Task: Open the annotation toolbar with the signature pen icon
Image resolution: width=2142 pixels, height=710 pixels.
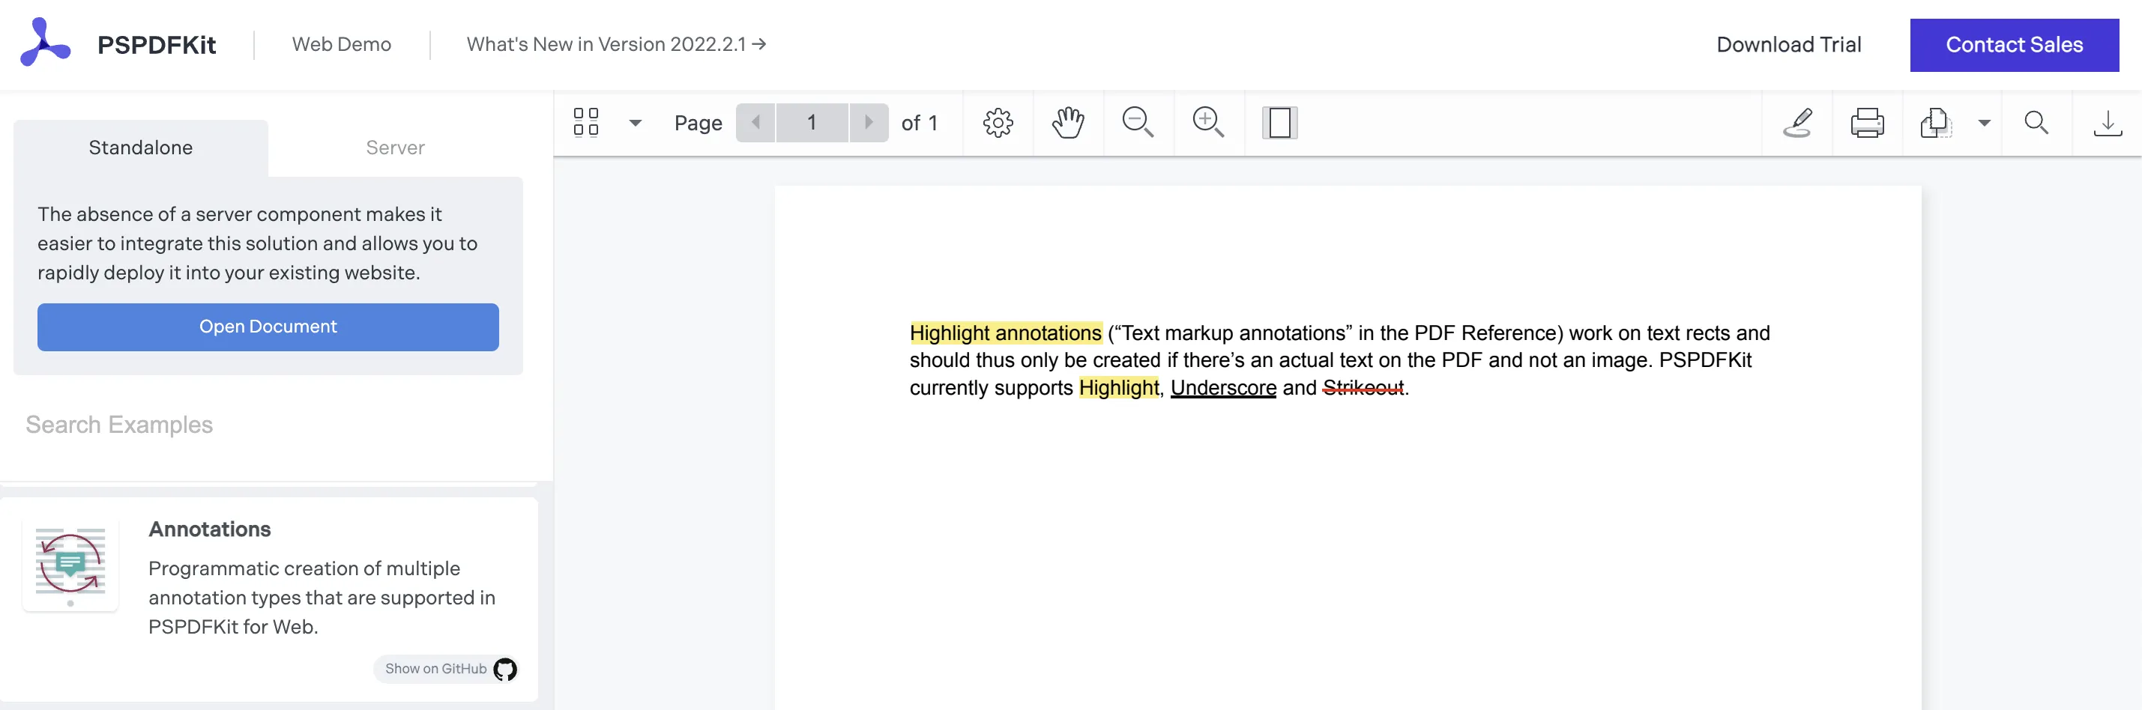Action: pos(1798,122)
